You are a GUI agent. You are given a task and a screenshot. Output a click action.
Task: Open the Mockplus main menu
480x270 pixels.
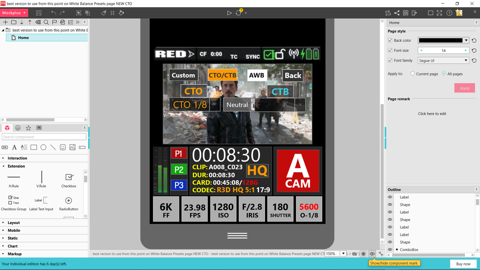coord(15,13)
